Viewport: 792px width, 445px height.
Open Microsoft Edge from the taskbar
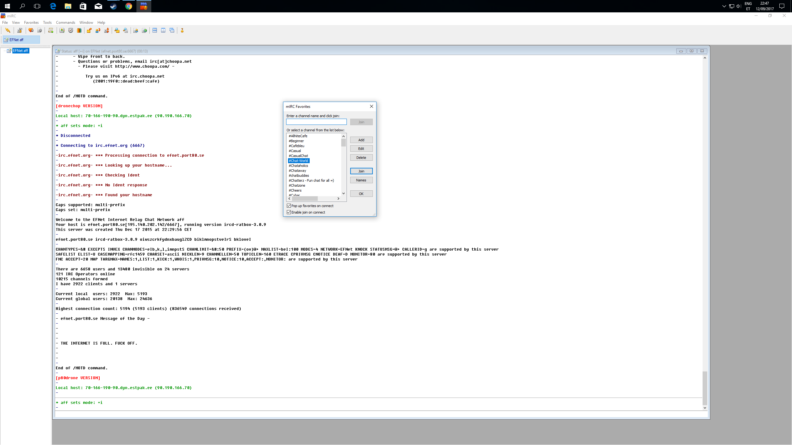tap(53, 6)
